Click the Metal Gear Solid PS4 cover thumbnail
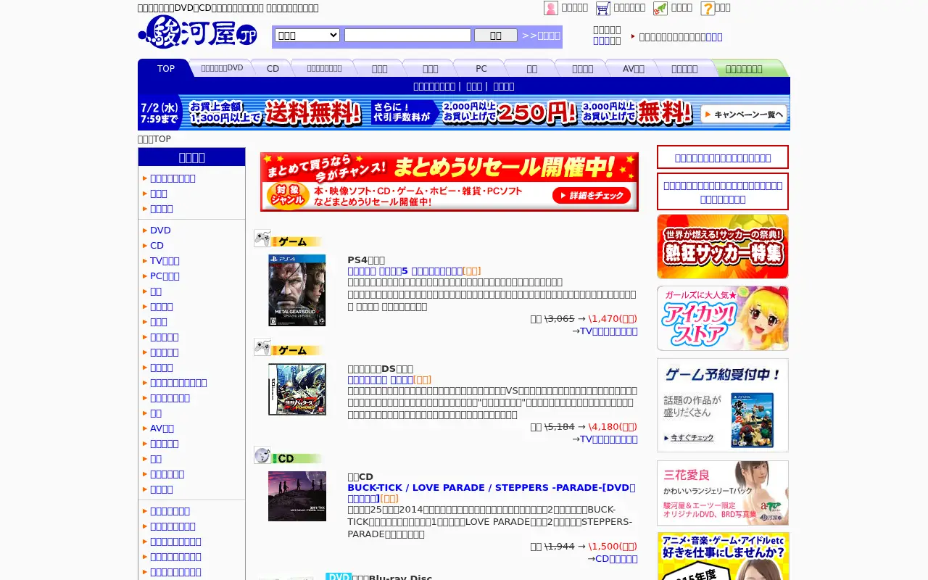 [x=297, y=290]
